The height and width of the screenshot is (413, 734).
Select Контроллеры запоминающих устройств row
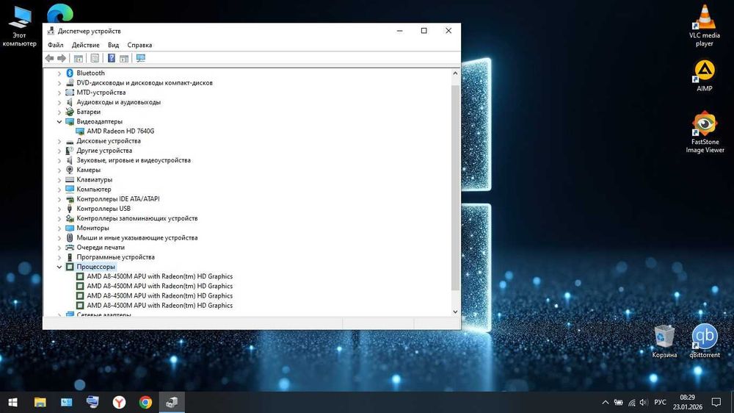[x=137, y=218]
